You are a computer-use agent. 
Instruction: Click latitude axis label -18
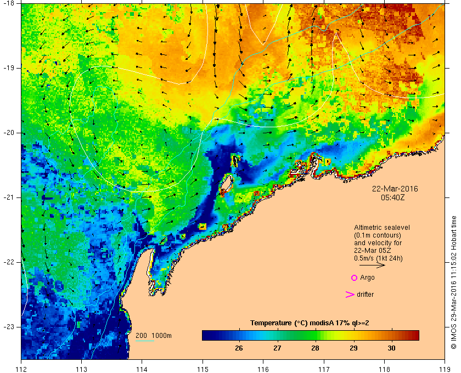click(x=8, y=3)
